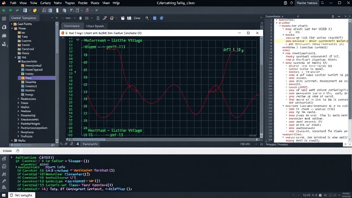
Task: Open dropdown arrow next to blue document icon
Action: pyautogui.click(x=30, y=10)
